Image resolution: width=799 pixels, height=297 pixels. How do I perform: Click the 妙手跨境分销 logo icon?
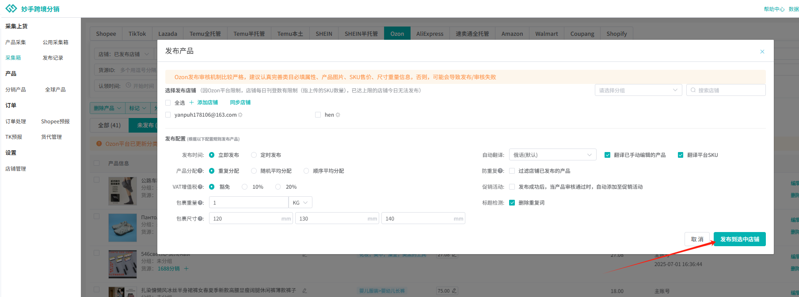click(11, 9)
